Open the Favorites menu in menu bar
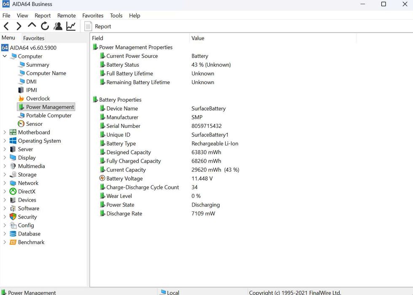 pyautogui.click(x=93, y=16)
